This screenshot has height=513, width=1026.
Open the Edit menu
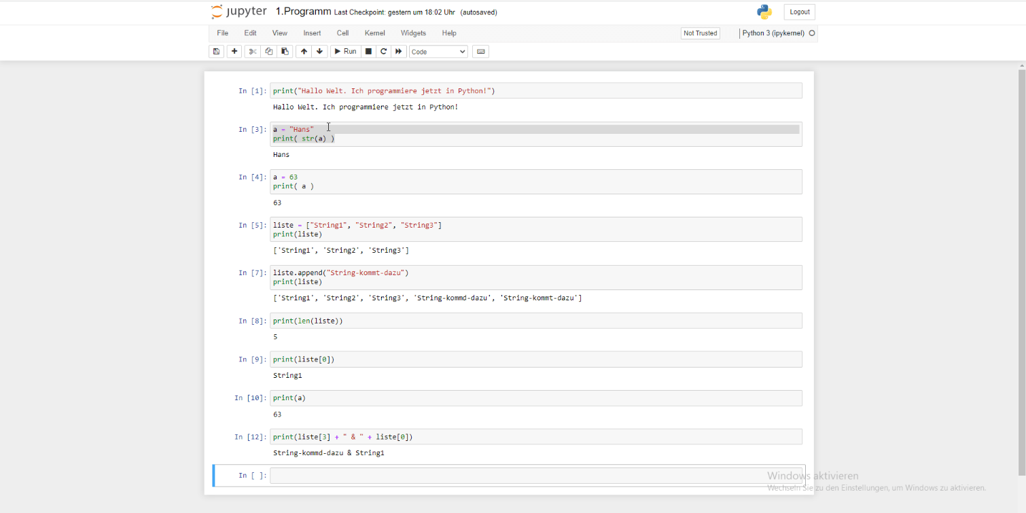[x=251, y=33]
